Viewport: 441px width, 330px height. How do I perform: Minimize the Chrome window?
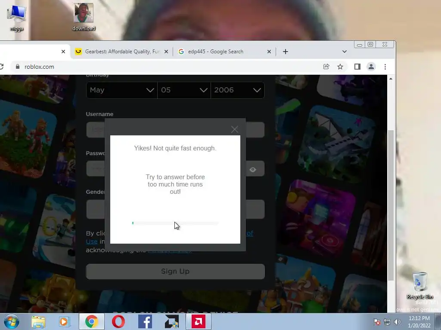[x=360, y=45]
